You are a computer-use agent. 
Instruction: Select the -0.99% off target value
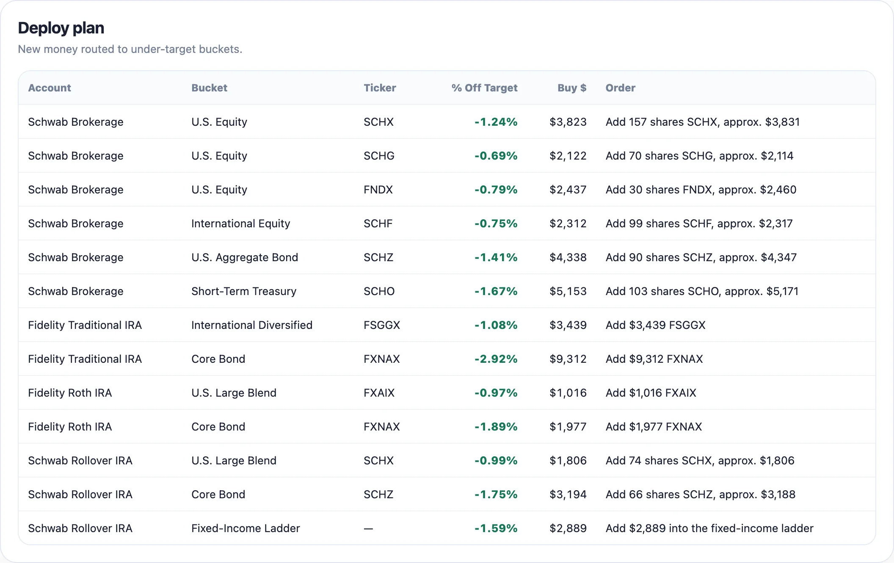(496, 461)
